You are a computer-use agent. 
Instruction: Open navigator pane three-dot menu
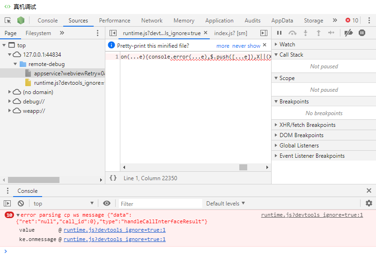pyautogui.click(x=97, y=33)
